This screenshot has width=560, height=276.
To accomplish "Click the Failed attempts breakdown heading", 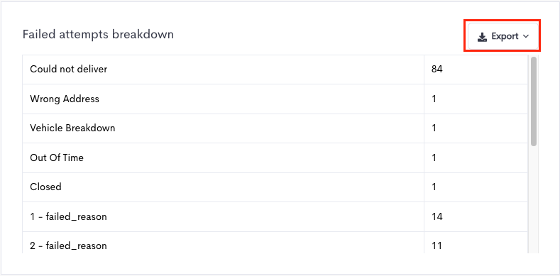I will coord(98,35).
